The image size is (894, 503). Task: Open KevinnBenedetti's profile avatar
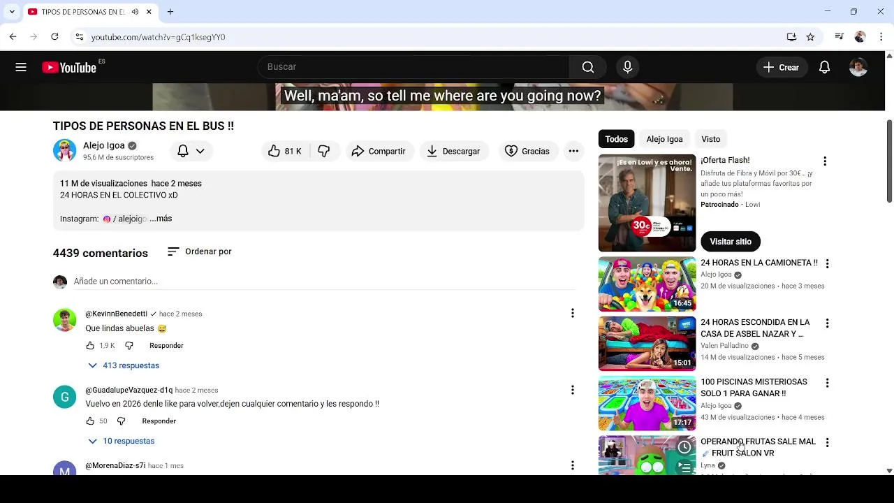click(x=64, y=320)
